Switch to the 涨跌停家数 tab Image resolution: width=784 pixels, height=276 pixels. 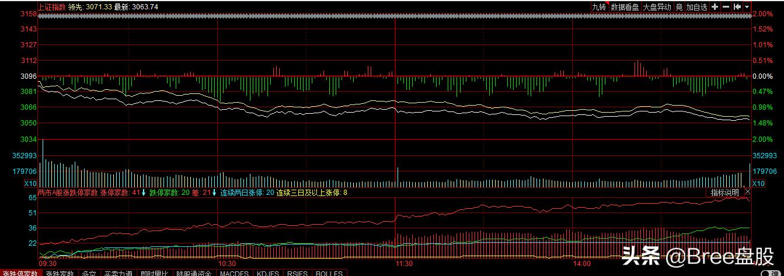20,273
